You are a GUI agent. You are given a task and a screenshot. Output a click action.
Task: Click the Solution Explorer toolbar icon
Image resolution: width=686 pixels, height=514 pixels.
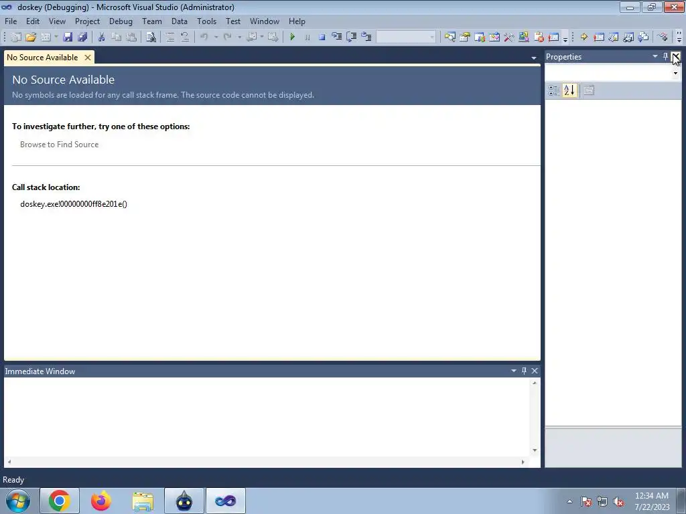click(450, 37)
